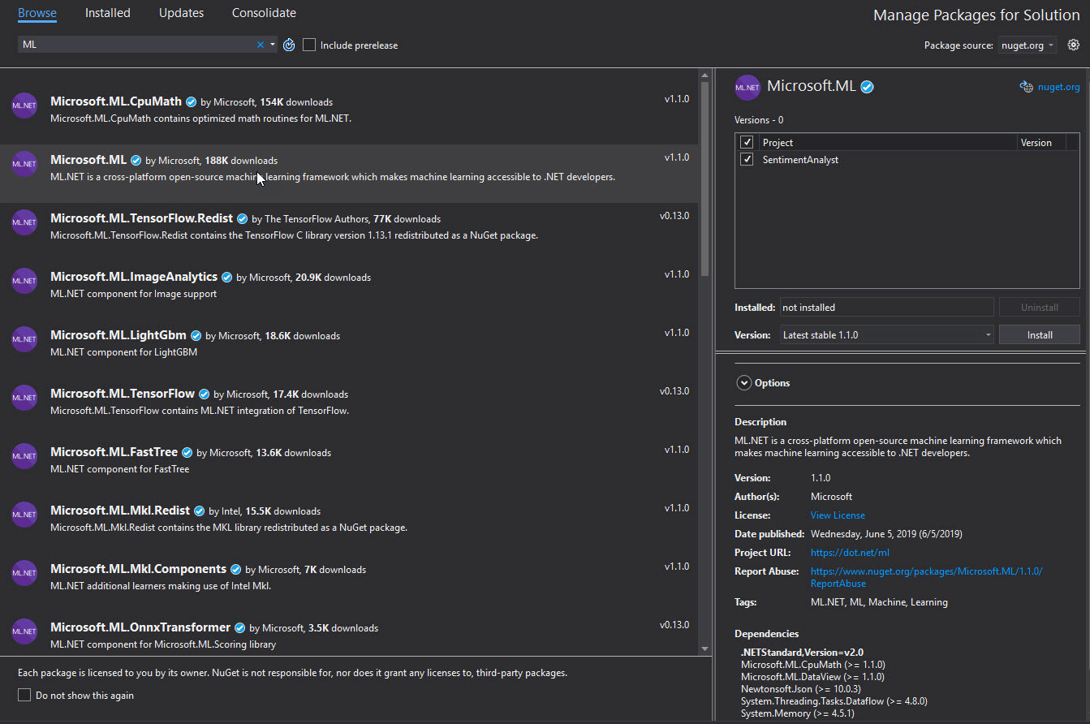This screenshot has width=1090, height=724.
Task: Click the Microsoft.ML.DataView dependency entry
Action: click(812, 676)
